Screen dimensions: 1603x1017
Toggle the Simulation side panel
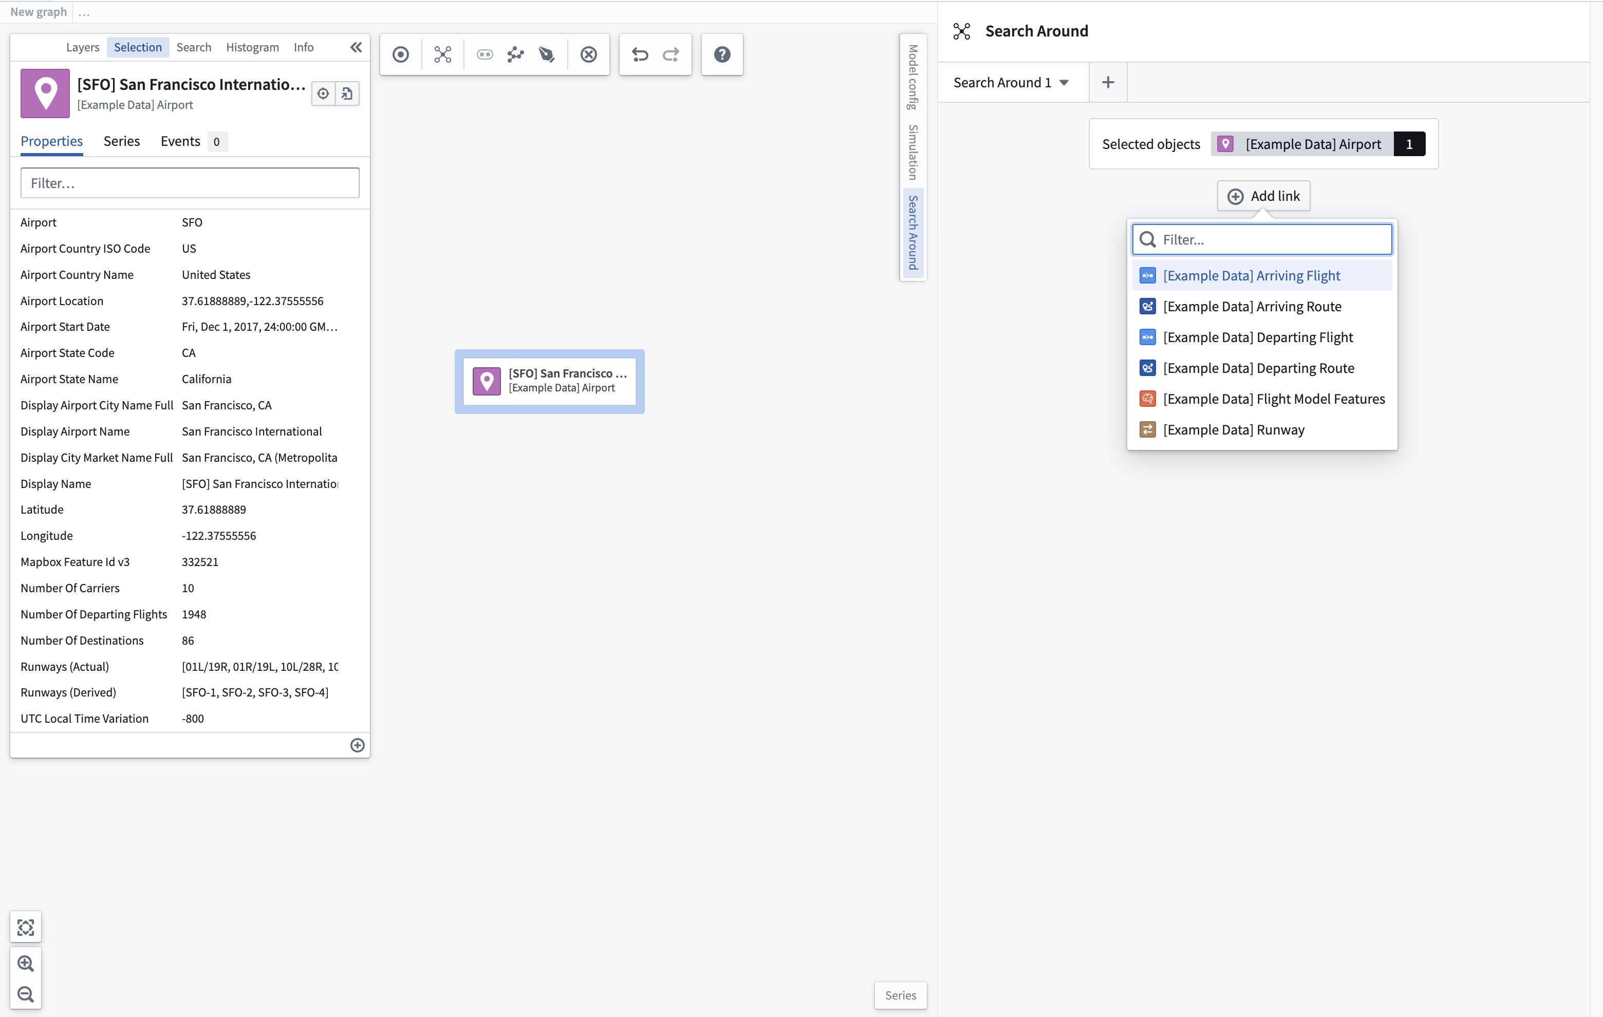[914, 153]
